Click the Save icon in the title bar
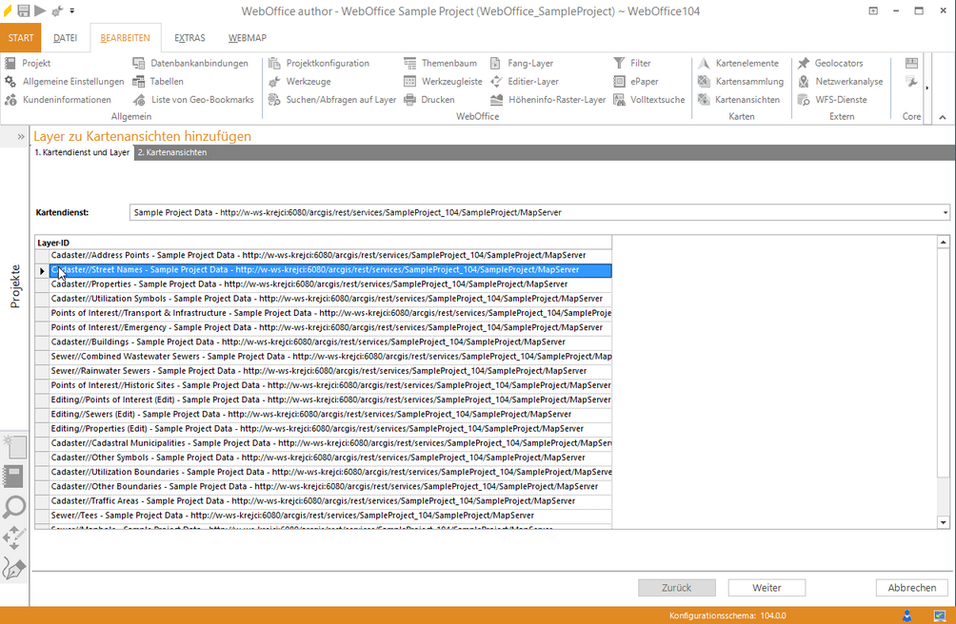The width and height of the screenshot is (956, 624). click(23, 10)
